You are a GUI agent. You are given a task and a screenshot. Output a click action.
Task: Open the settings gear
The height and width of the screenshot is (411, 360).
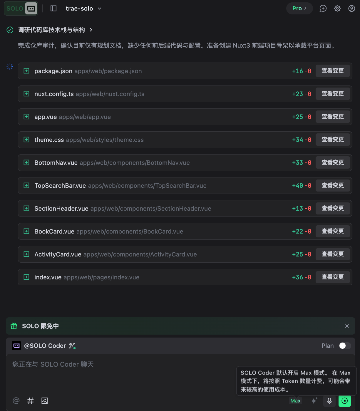click(337, 8)
